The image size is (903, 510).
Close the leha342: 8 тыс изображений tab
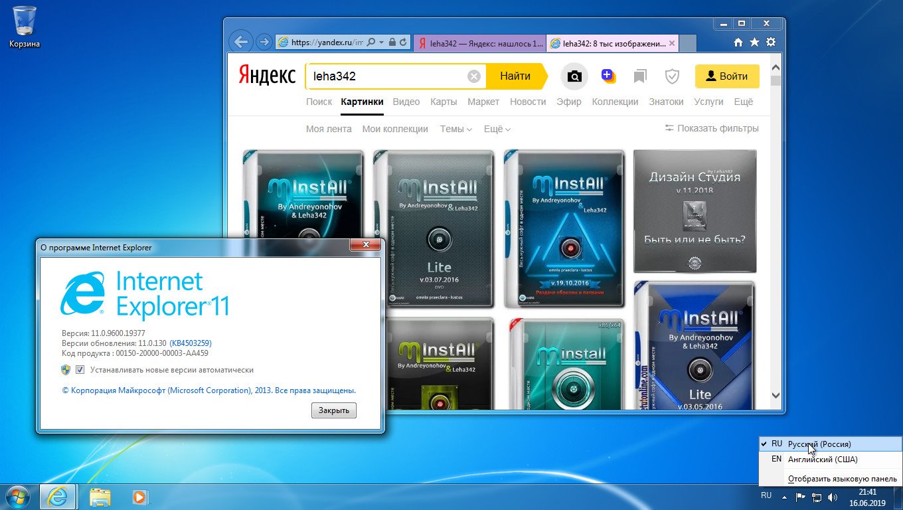[671, 44]
